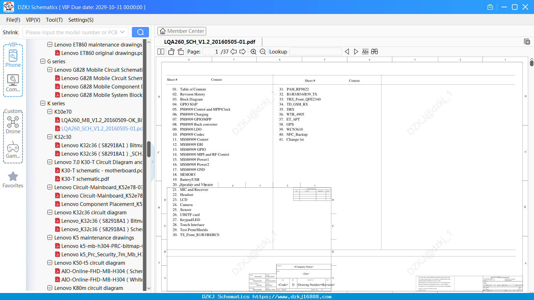Open the Tool(T) menu
Viewport: 534px width, 300px height.
54,20
